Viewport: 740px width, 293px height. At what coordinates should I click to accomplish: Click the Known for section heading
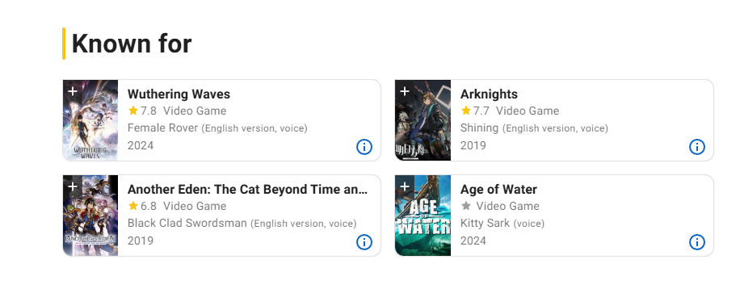tap(132, 44)
